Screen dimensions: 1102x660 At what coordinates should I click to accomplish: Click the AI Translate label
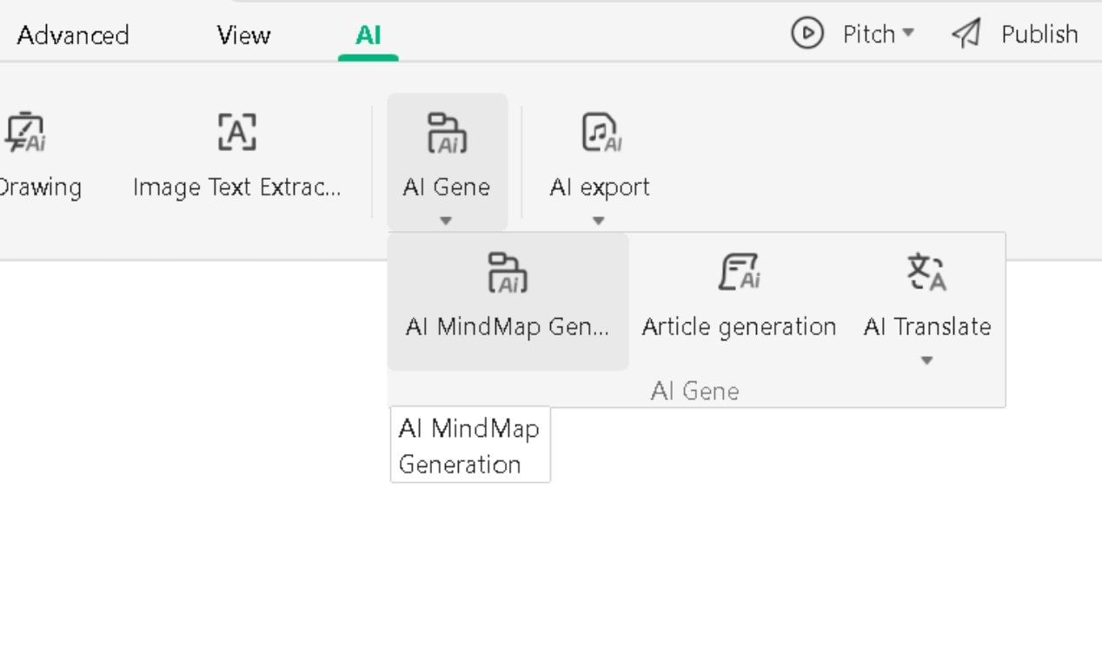point(927,327)
